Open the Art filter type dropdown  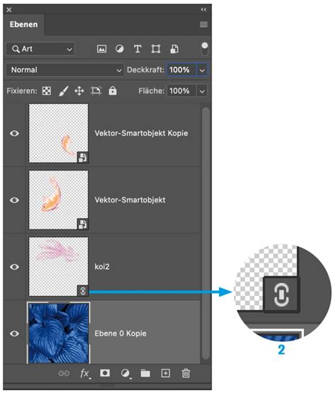[40, 49]
